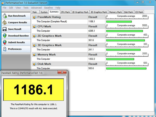Click the Save Result button label
Image resolution: width=156 pixels, height=117 pixels.
click(15, 29)
